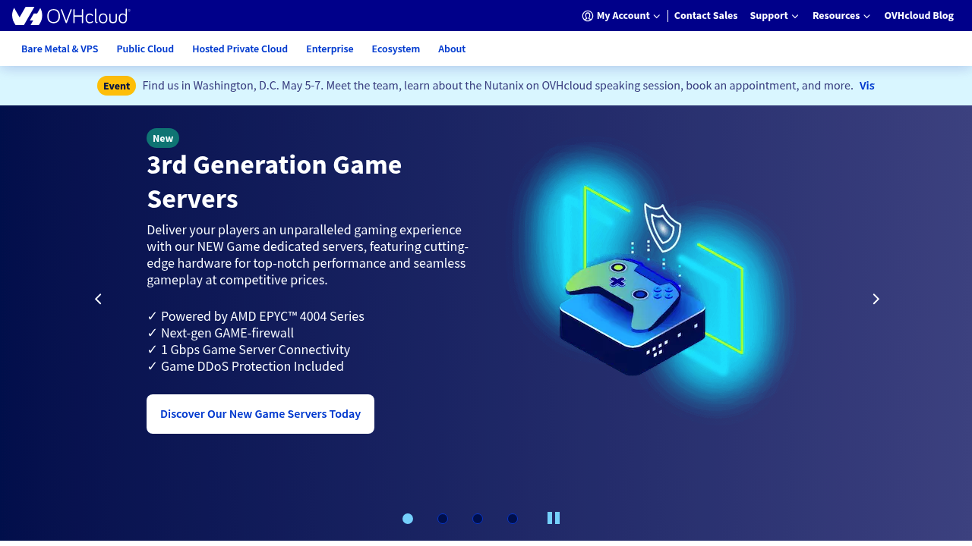Open the Hosted Private Cloud menu
Viewport: 972px width, 546px height.
[x=240, y=48]
